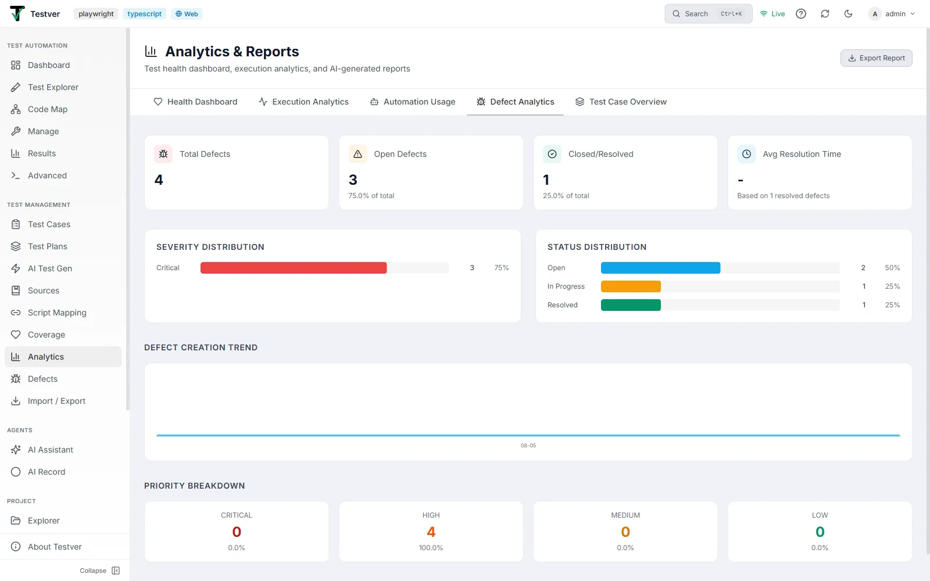Click the Script Mapping link icon

tap(16, 313)
